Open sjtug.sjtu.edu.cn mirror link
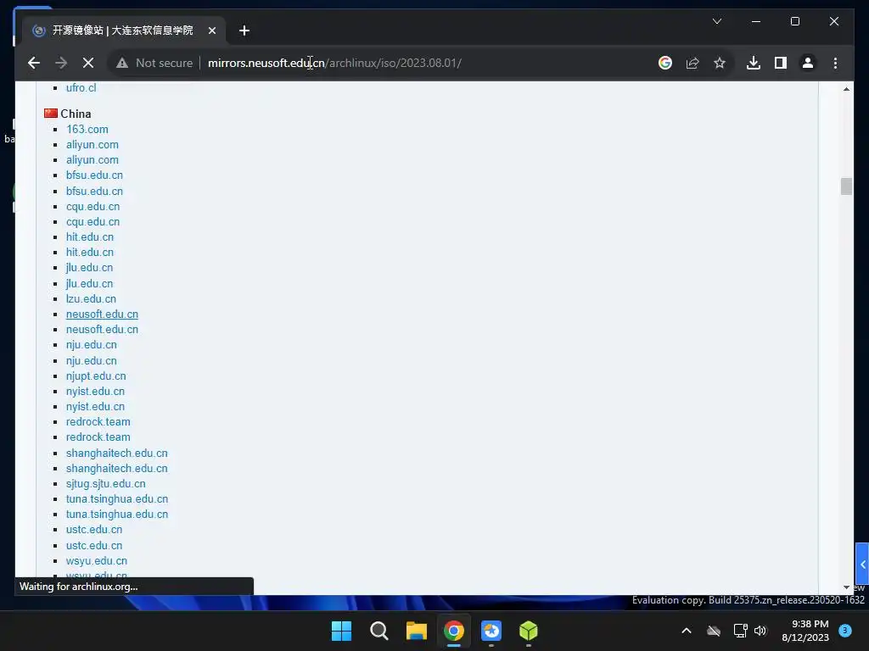 point(106,484)
